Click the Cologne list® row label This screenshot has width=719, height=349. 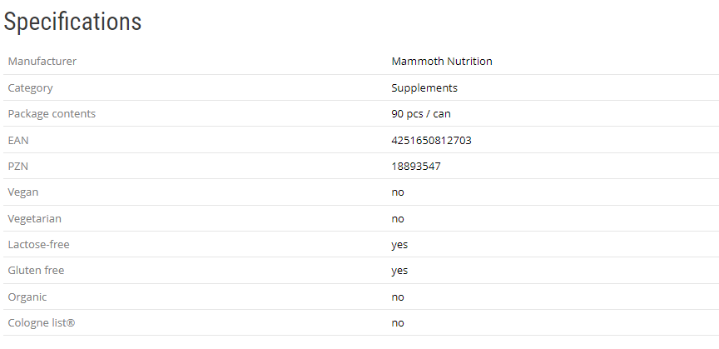point(42,323)
